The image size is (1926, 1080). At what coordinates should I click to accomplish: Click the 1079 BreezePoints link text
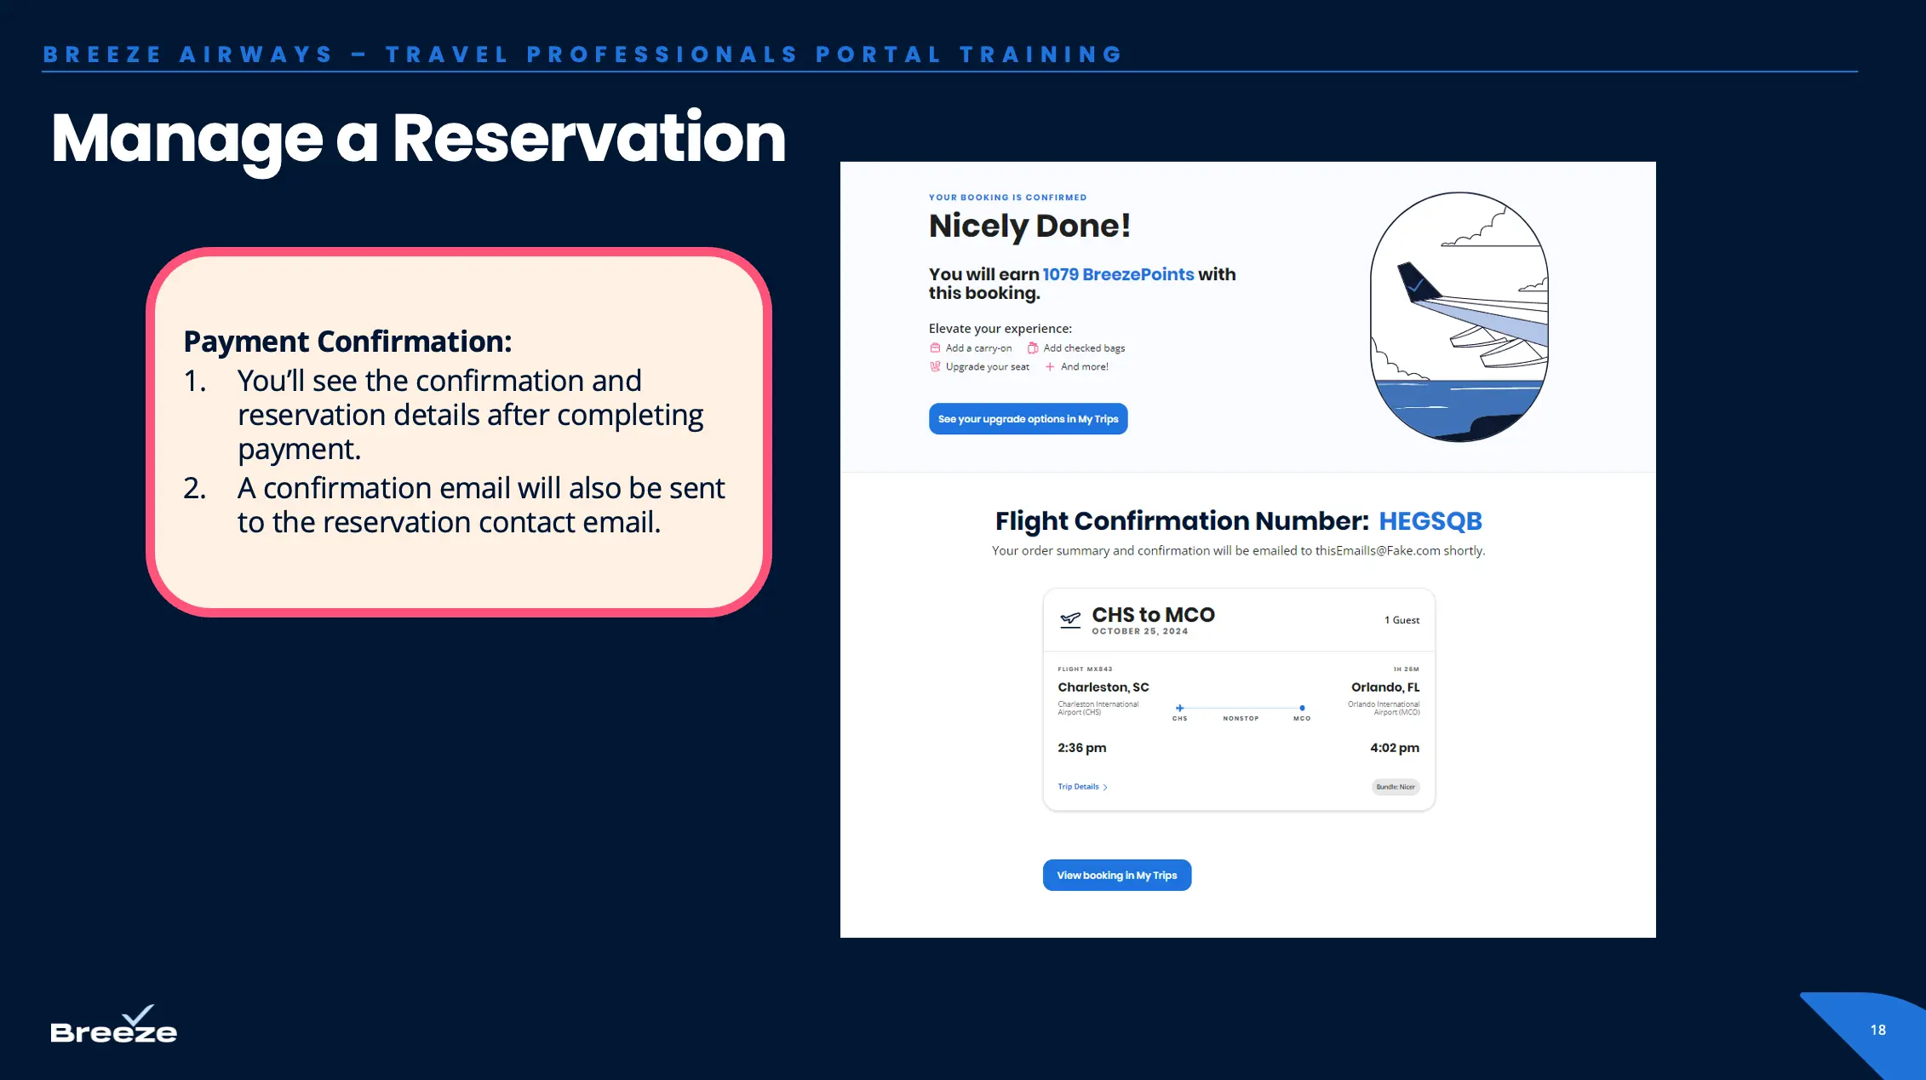pyautogui.click(x=1118, y=274)
